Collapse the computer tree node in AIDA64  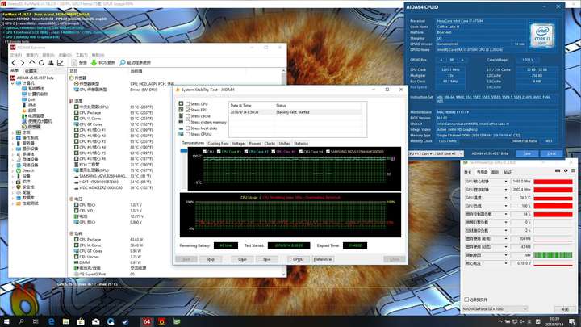14,83
